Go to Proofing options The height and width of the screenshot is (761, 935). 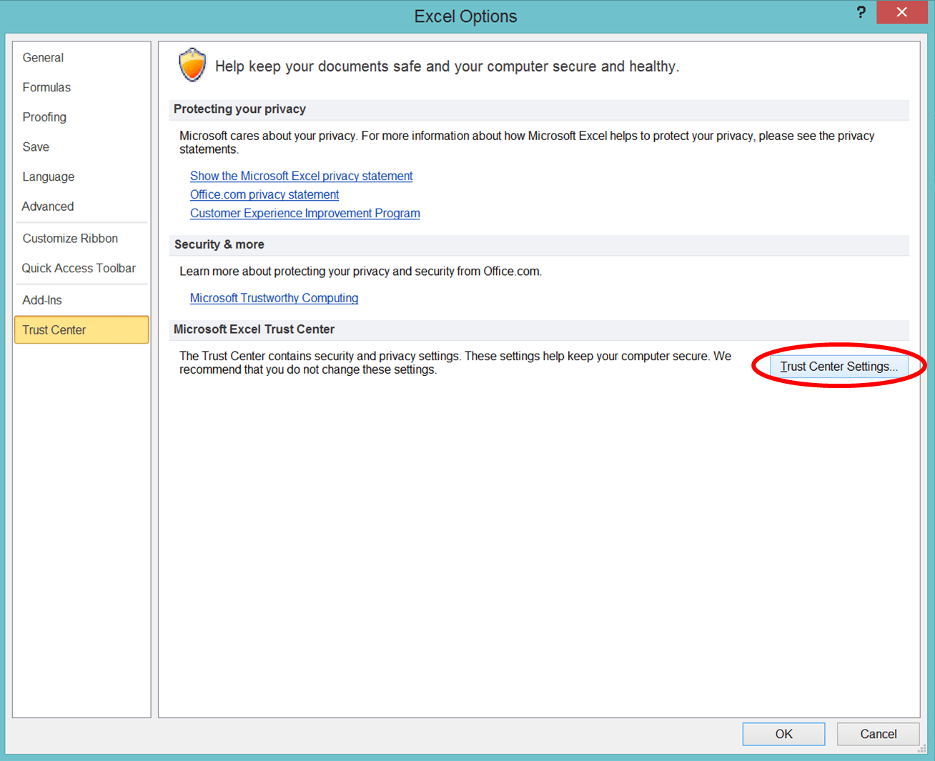81,117
